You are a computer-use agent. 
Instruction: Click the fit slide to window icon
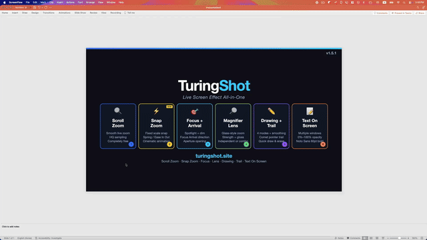422,238
